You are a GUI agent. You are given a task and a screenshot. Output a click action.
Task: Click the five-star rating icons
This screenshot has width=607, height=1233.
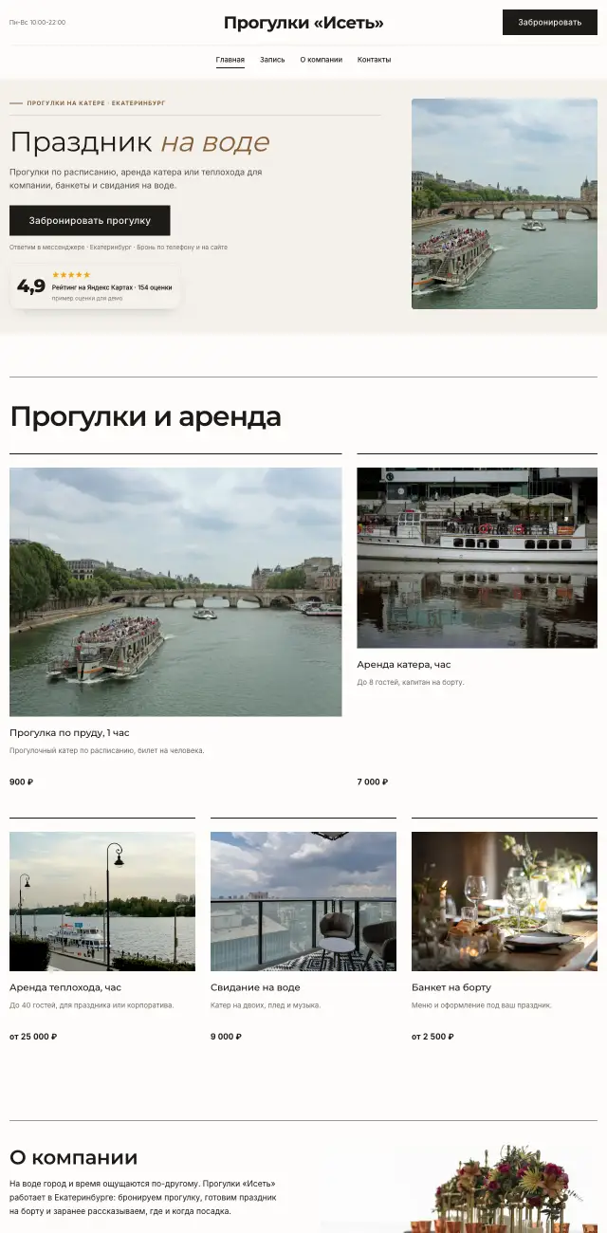[71, 275]
